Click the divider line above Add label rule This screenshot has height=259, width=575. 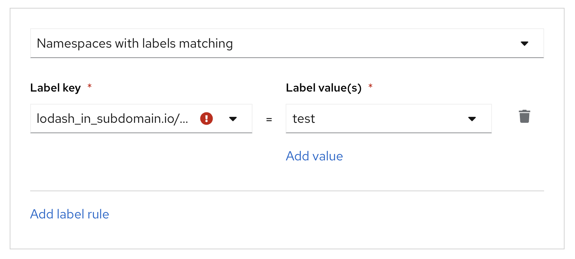click(287, 191)
